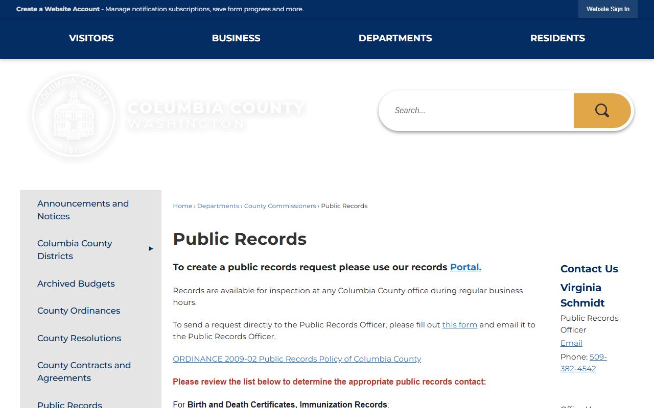654x408 pixels.
Task: Open the records Portal link
Action: tap(465, 267)
